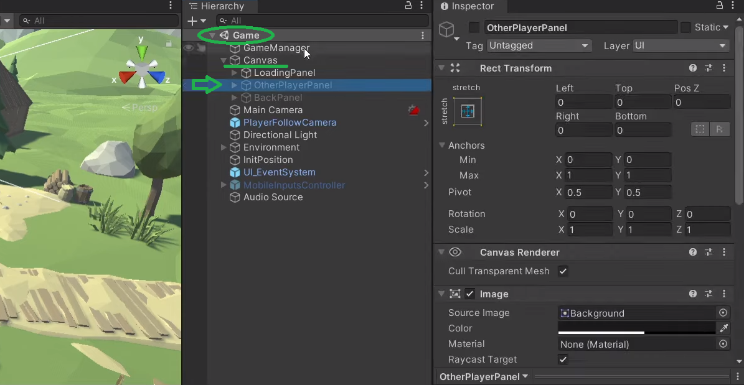
Task: Click the Hierarchy search field
Action: [323, 21]
